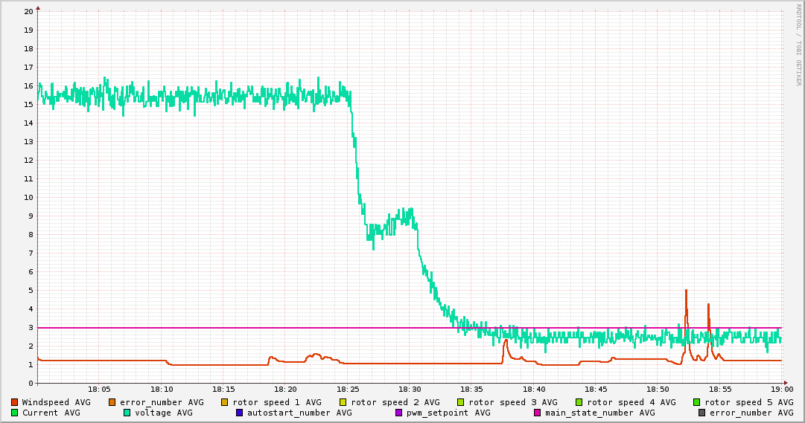Image resolution: width=805 pixels, height=423 pixels.
Task: Click the rotor speed 1 AVG color swatch
Action: pos(225,402)
